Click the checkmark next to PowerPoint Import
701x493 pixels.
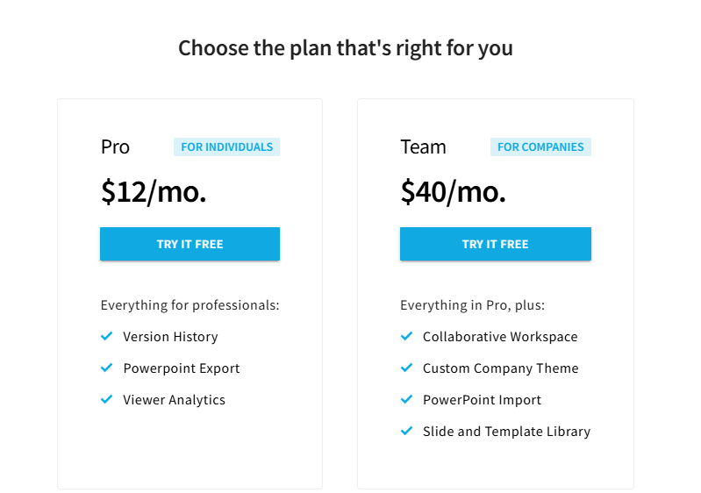point(406,399)
